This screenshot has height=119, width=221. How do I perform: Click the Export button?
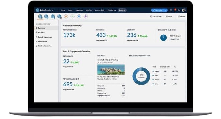[181, 17]
